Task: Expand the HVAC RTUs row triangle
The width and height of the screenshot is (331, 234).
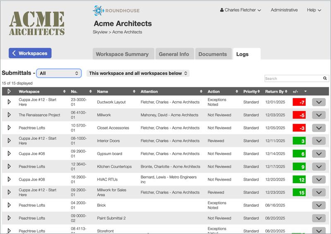Action: (x=9, y=179)
